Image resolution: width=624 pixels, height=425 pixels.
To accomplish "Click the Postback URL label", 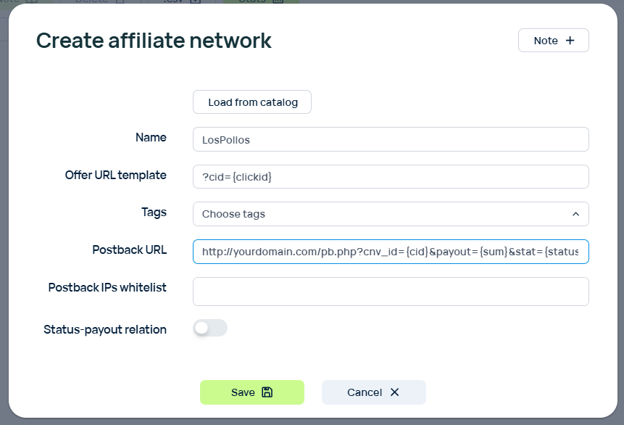I will point(129,249).
